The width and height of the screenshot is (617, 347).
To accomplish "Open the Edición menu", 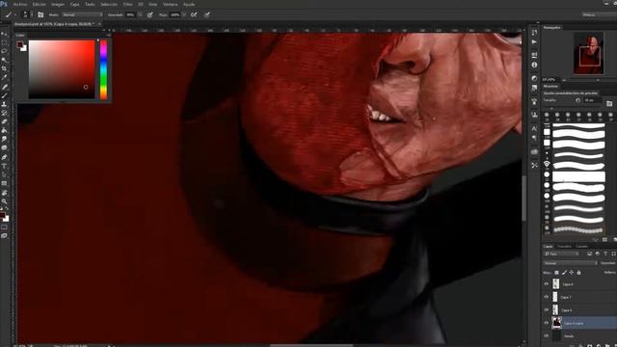I will (39, 4).
